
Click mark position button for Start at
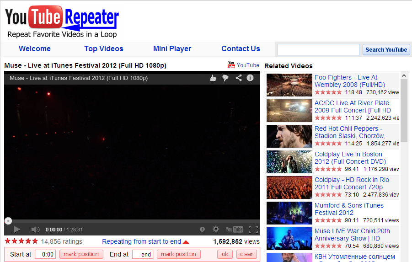pos(81,254)
